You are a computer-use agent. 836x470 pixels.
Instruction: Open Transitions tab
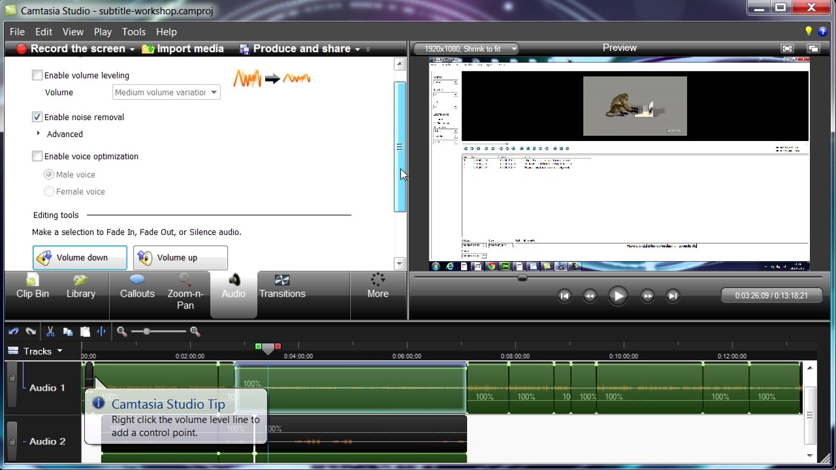[282, 287]
